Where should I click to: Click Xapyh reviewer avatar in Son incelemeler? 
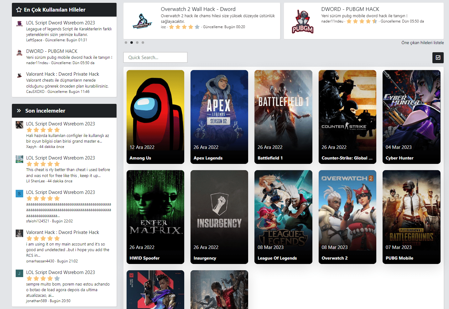[x=19, y=125]
